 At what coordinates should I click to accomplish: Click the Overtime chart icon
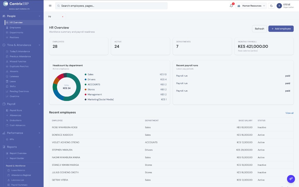point(7,96)
